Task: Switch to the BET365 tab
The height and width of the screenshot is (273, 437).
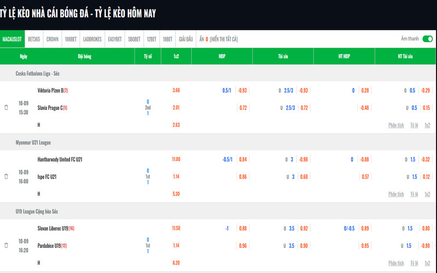Action: pyautogui.click(x=34, y=39)
